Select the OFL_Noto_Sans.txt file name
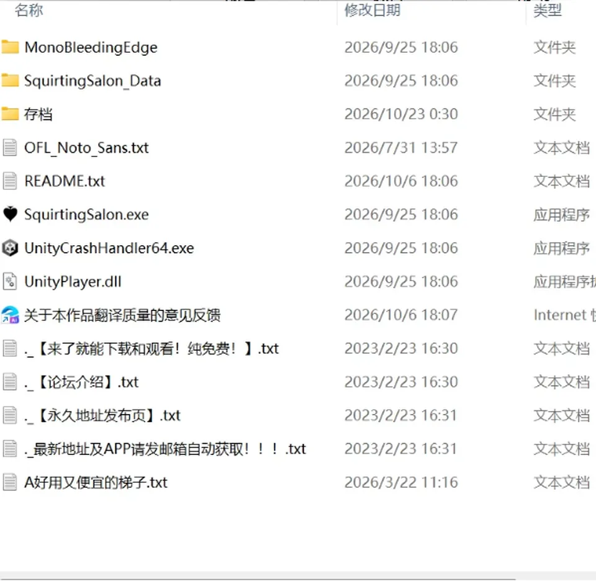596x581 pixels. [87, 148]
